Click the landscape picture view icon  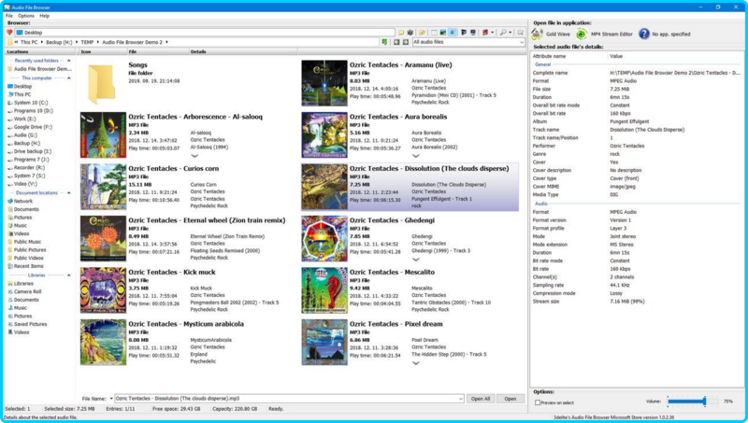pos(443,33)
